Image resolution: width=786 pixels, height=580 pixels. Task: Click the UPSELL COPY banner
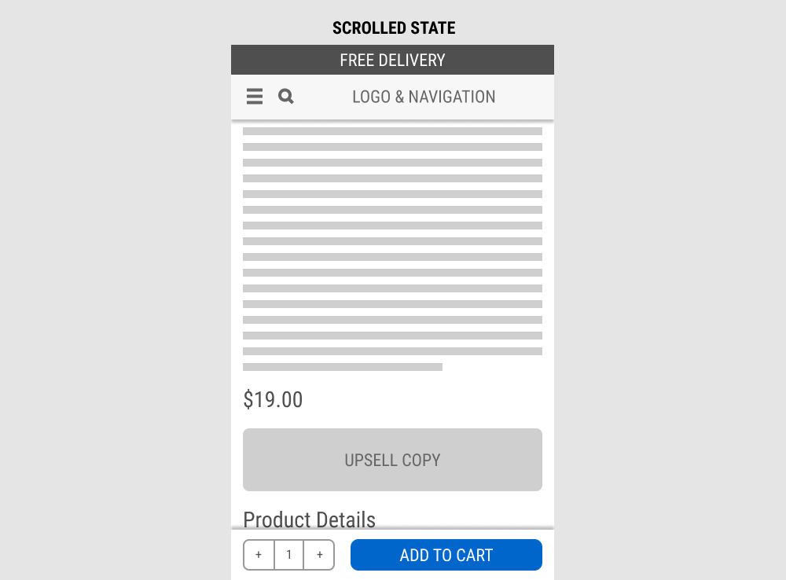click(392, 460)
